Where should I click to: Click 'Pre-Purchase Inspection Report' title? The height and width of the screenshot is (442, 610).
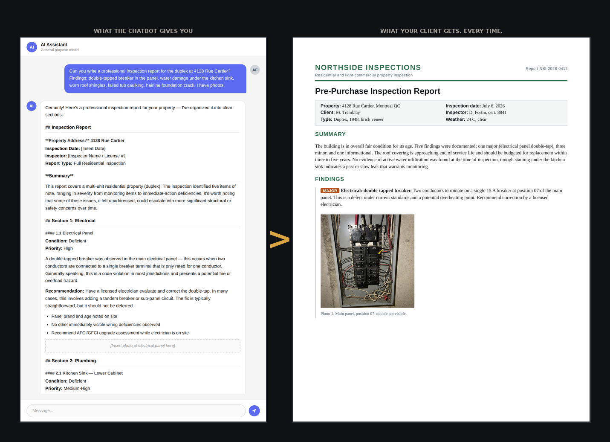tap(378, 91)
